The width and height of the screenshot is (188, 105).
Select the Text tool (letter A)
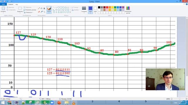pos(44,8)
